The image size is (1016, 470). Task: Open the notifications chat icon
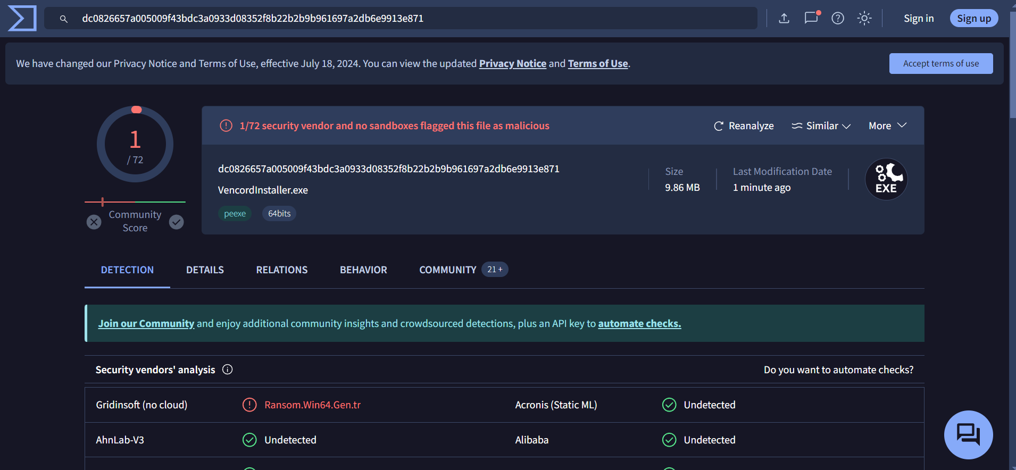tap(811, 18)
